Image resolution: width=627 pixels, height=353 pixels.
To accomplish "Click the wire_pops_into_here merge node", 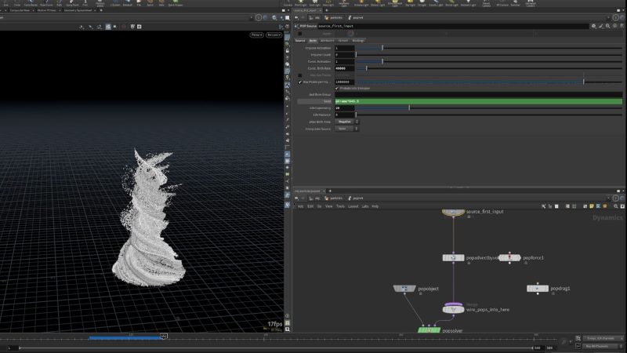I will pyautogui.click(x=453, y=309).
